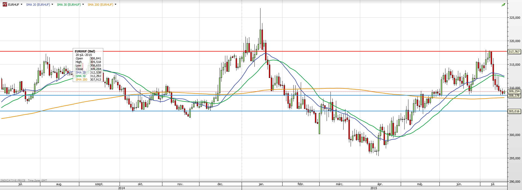
Task: Open the SMA 20 (EURHUF) indicator dropdown
Action: 52,5
